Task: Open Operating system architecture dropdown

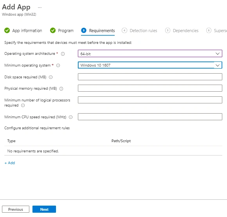Action: 150,54
